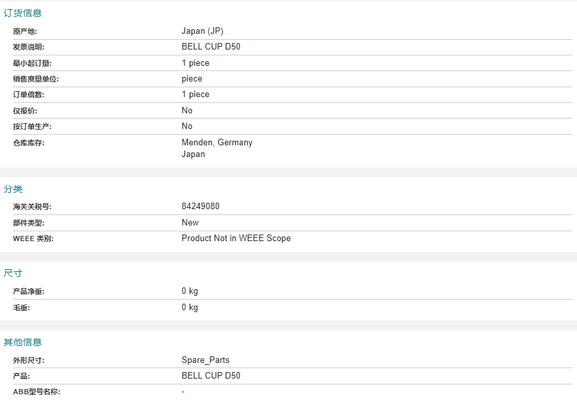Viewport: 577px width, 404px height.
Task: Click the 按订单生产 No value
Action: [187, 126]
